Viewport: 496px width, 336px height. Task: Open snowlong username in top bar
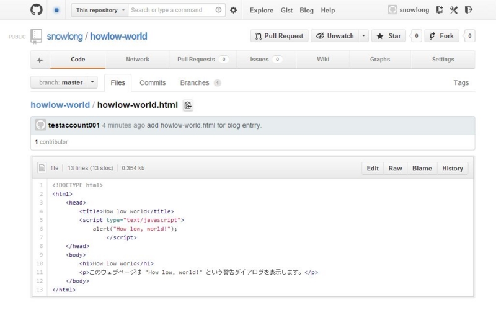(414, 10)
